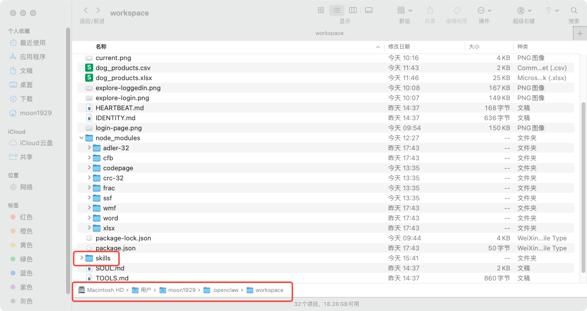Image resolution: width=587 pixels, height=311 pixels.
Task: Select the red 红色 tag
Action: tap(26, 217)
